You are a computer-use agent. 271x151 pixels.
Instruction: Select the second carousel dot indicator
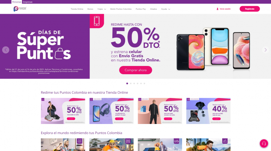131,84
